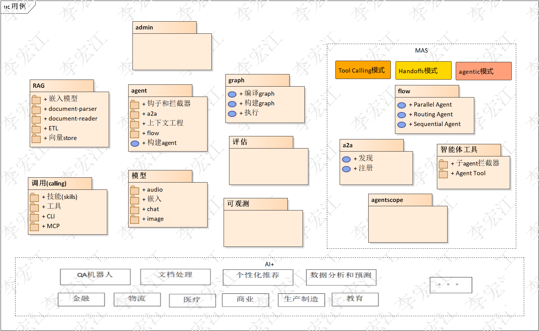The image size is (539, 331).
Task: Click the QA机器人 box
Action: [95, 277]
